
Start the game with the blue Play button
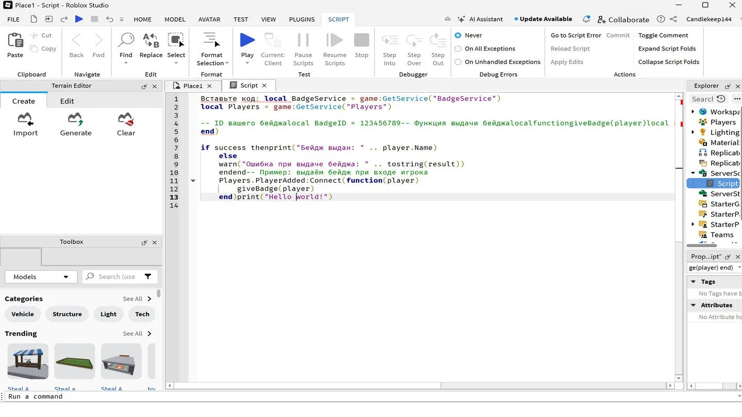247,41
